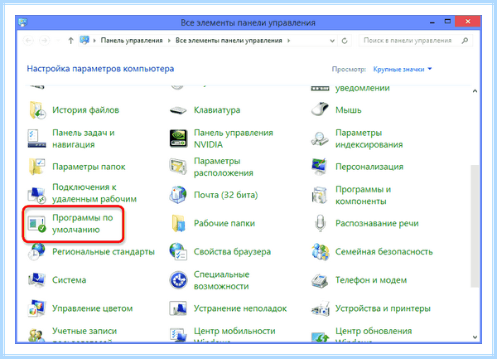Click the NVIDIA control panel icon
497x359 pixels.
[178, 138]
